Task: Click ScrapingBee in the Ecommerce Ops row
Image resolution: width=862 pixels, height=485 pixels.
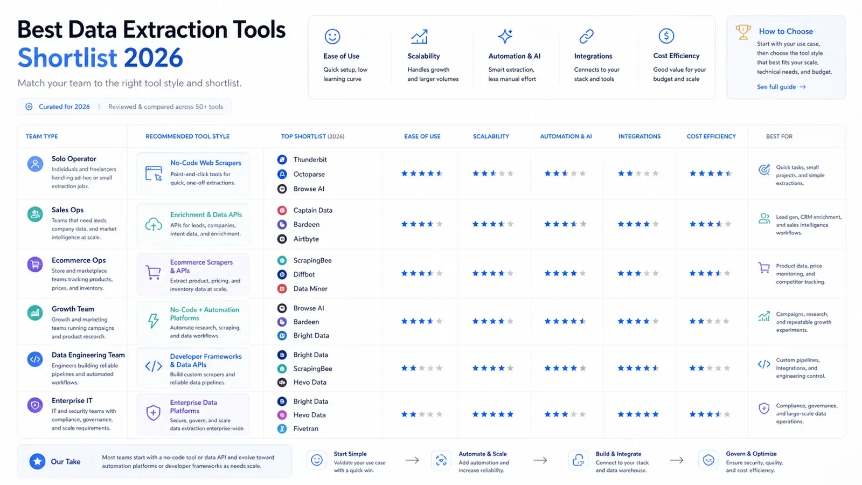Action: [312, 260]
